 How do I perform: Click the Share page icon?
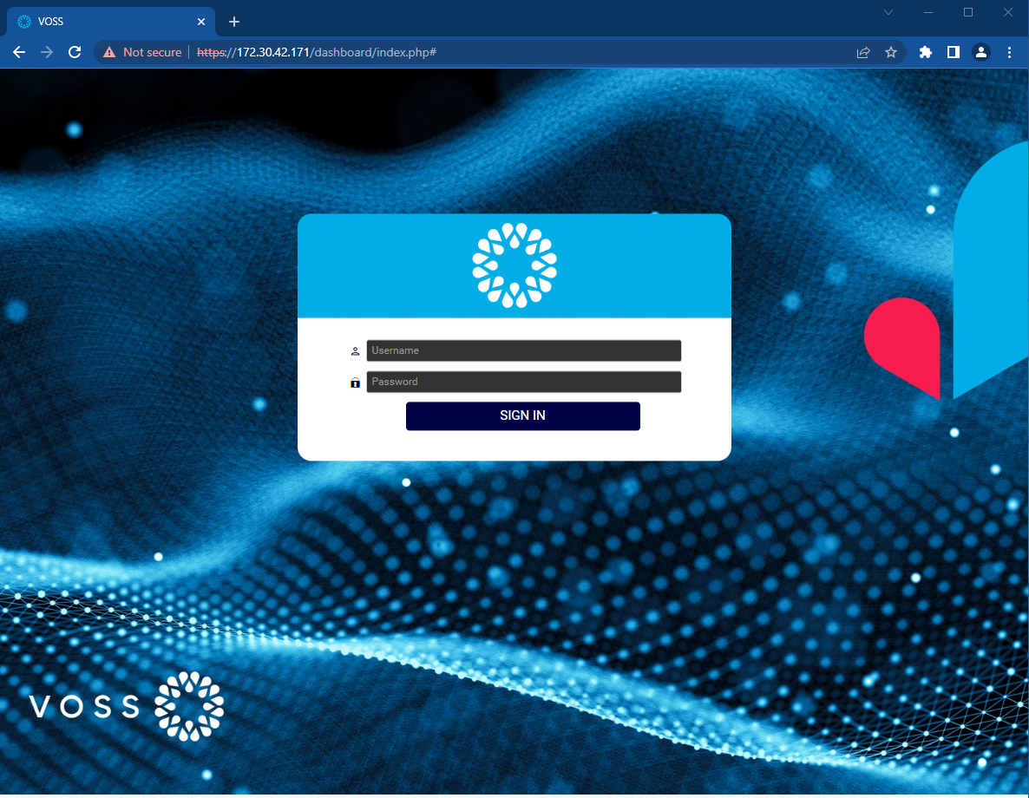[863, 52]
